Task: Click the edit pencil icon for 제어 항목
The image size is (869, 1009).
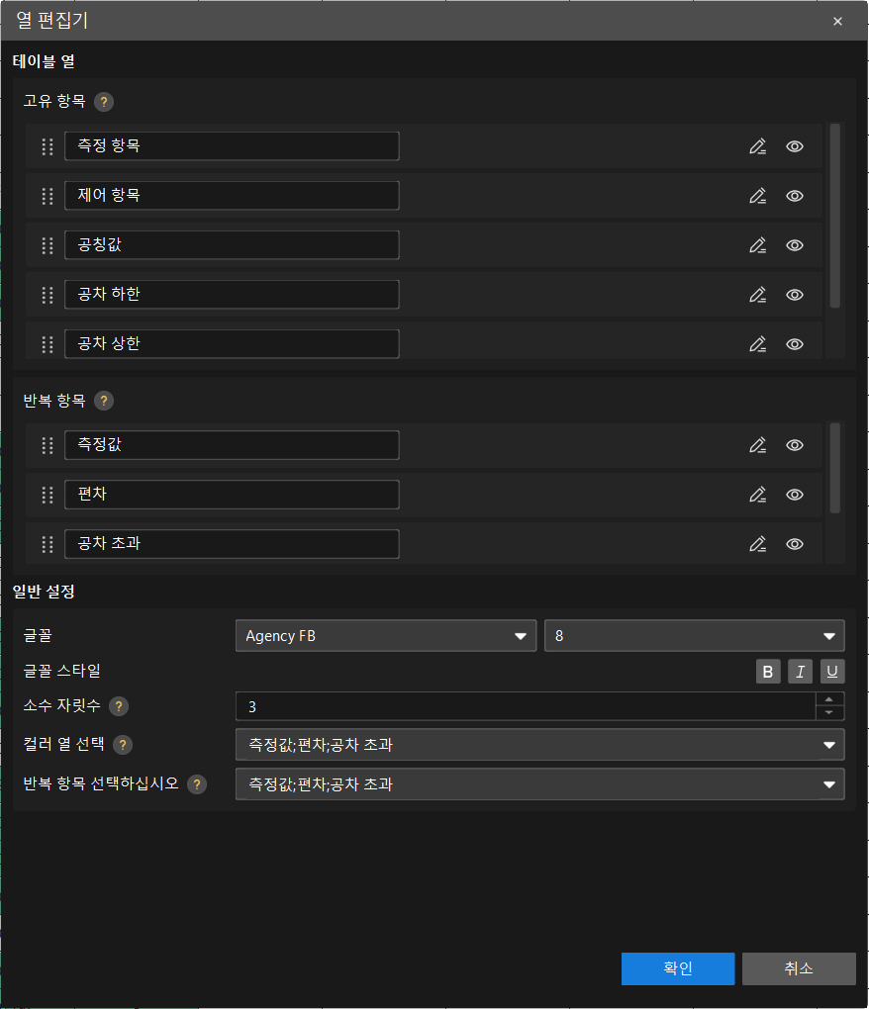Action: pyautogui.click(x=757, y=196)
